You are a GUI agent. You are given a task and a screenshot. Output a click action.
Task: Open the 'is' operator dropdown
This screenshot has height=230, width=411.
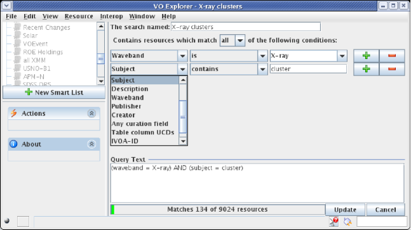click(262, 56)
